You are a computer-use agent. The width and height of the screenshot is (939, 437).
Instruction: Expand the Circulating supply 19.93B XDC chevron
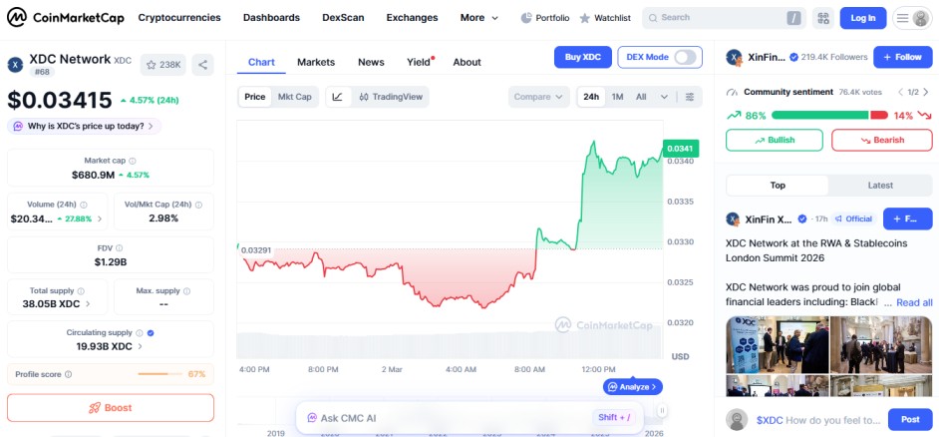coord(141,346)
